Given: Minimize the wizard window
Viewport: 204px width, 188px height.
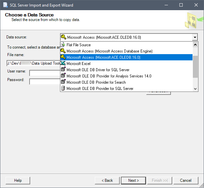Looking at the screenshot, I should (x=166, y=5).
